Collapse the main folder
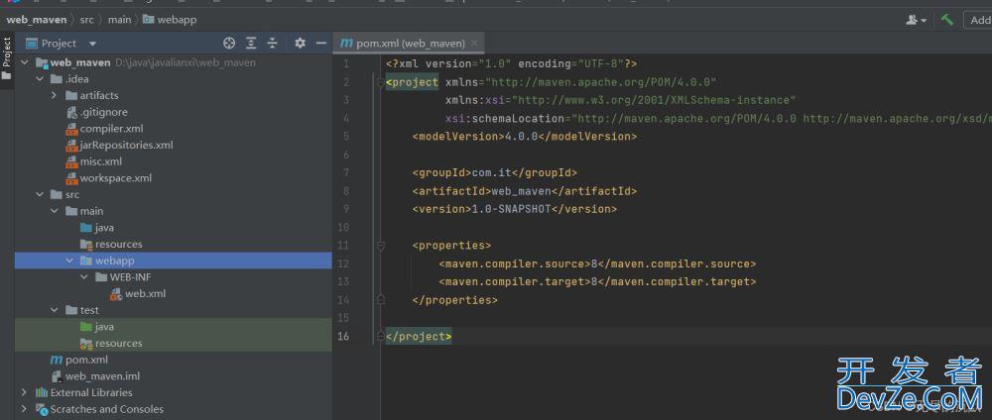This screenshot has width=992, height=420. click(55, 211)
